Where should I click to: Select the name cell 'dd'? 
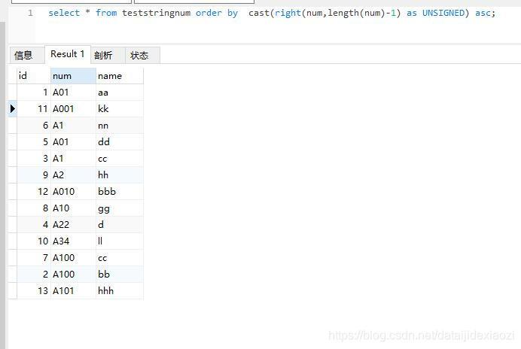pyautogui.click(x=120, y=142)
